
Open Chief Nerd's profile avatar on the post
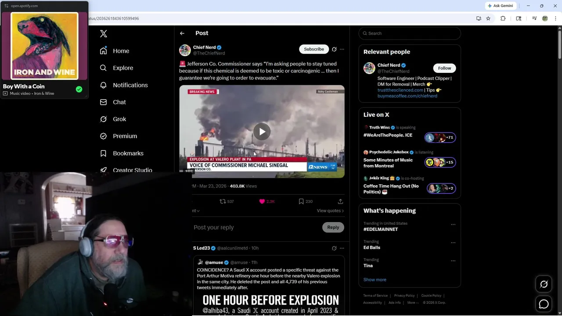pyautogui.click(x=185, y=50)
